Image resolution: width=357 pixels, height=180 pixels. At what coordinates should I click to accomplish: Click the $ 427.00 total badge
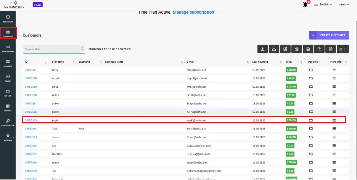pos(291,137)
